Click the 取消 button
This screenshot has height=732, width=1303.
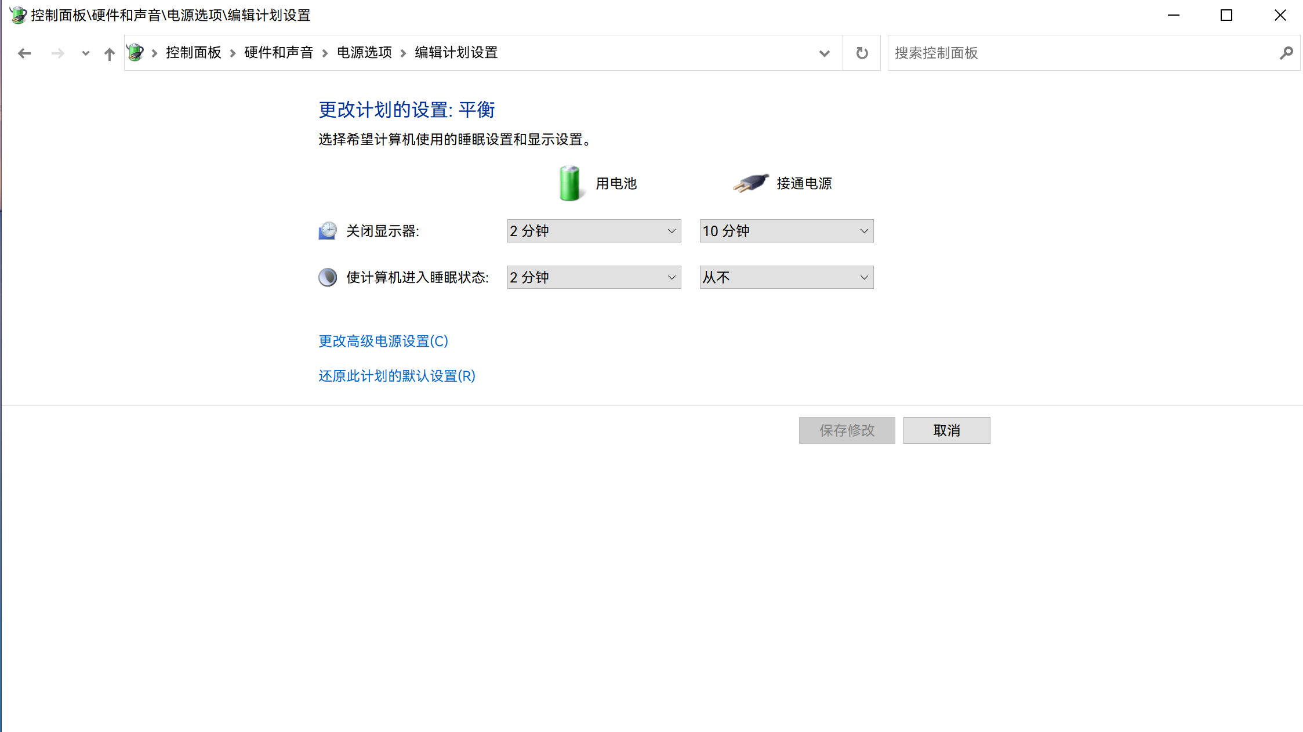click(x=946, y=430)
